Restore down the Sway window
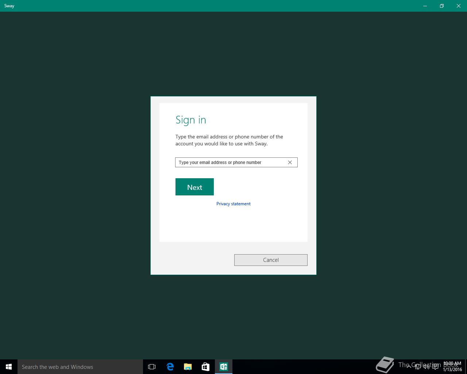 (x=442, y=6)
